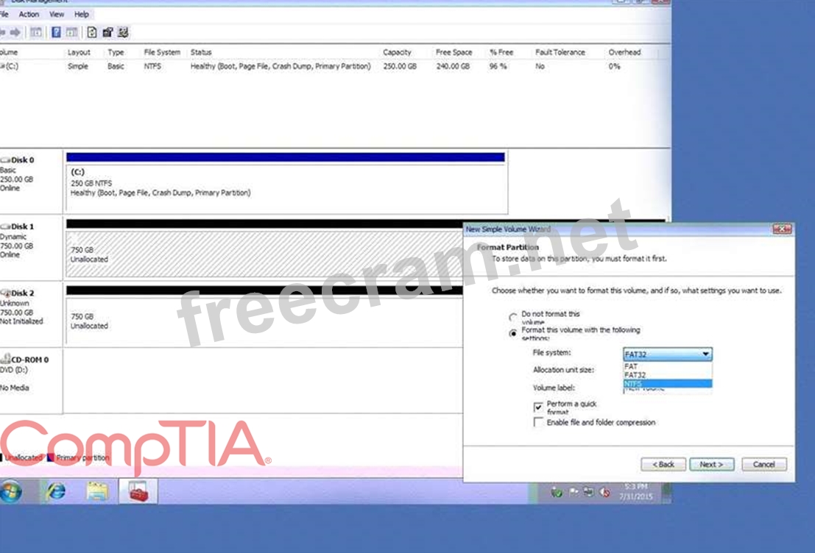
Task: Open Windows Explorer folder taskbar icon
Action: click(97, 491)
